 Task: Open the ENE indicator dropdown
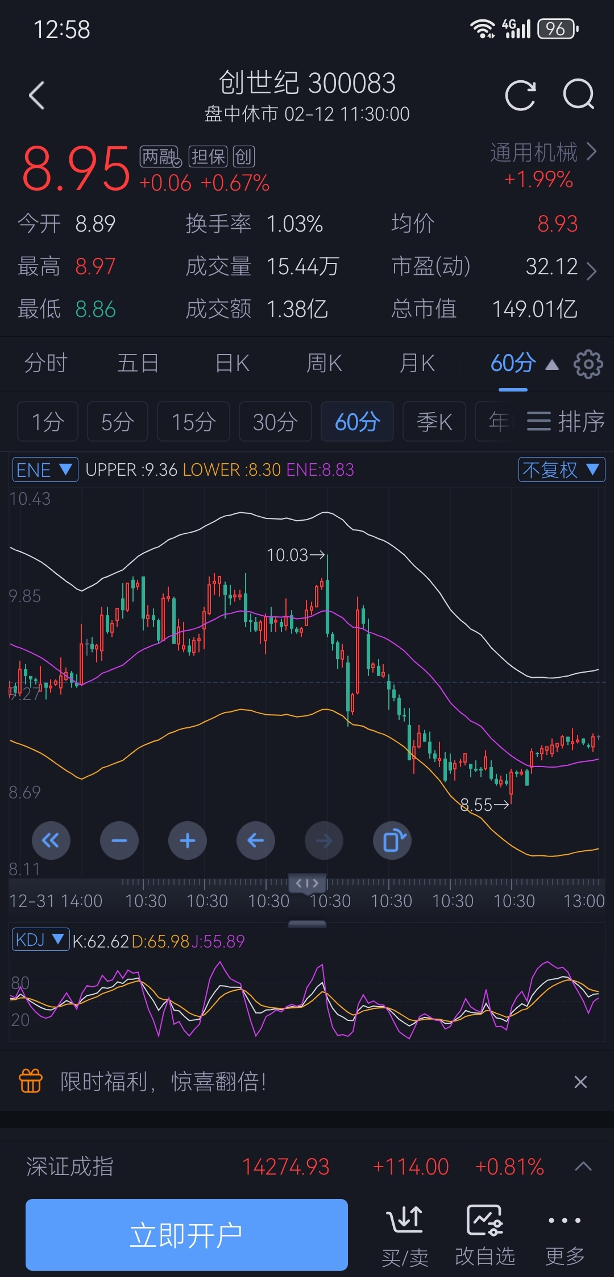45,470
